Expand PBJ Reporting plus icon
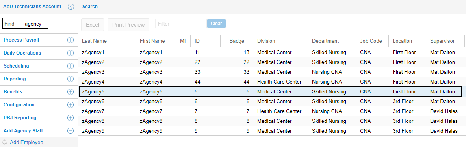The width and height of the screenshot is (466, 148). [71, 117]
